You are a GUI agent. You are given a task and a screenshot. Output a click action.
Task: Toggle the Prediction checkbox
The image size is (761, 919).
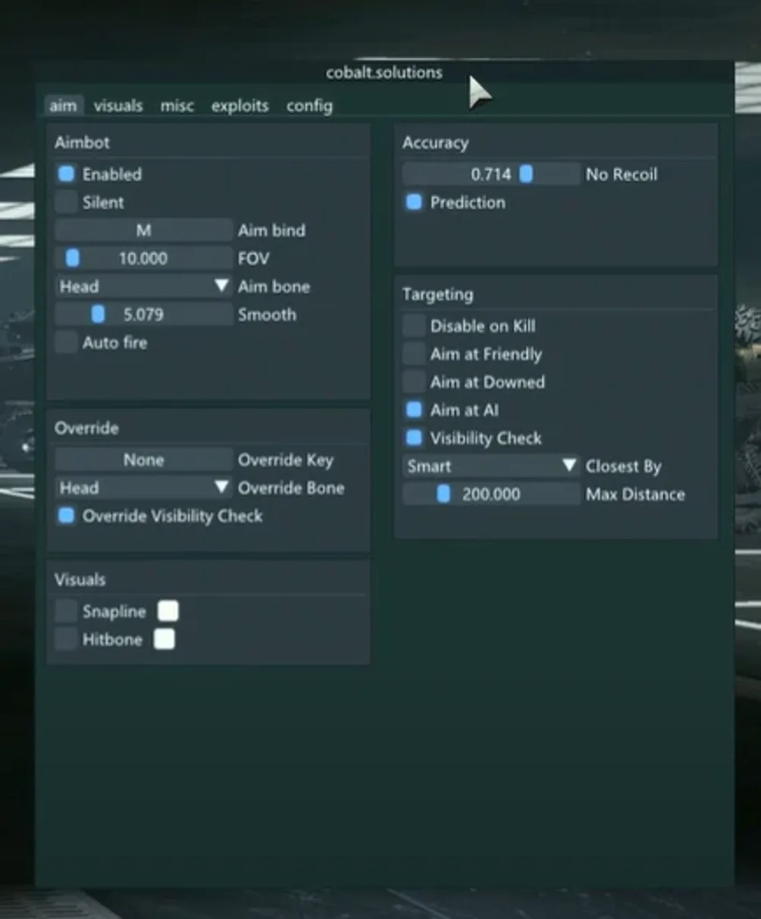[414, 202]
